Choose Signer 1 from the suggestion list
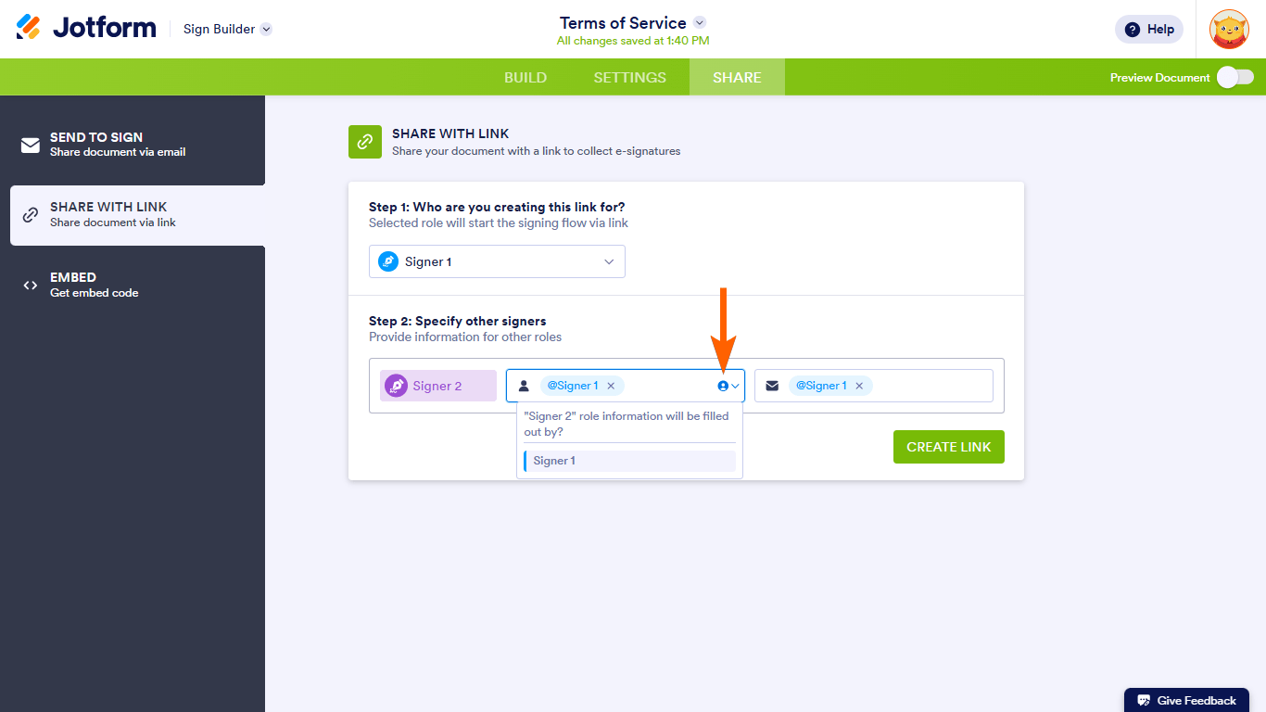Screen dimensions: 1266x712 pyautogui.click(x=629, y=461)
